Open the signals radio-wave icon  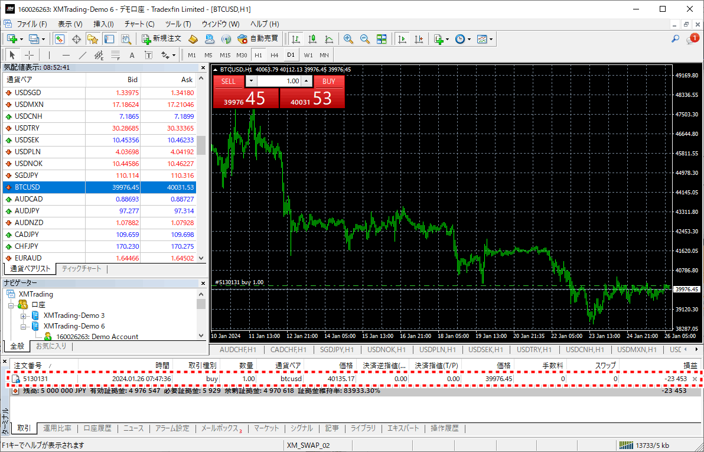[x=226, y=39]
